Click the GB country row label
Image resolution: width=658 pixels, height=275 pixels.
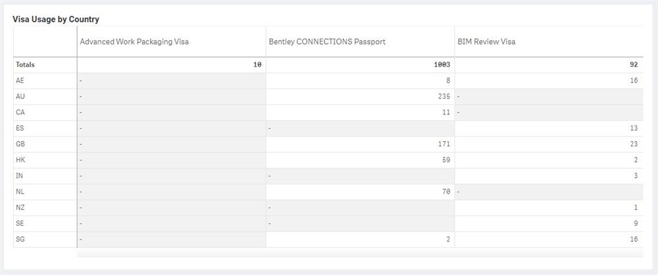(x=20, y=144)
